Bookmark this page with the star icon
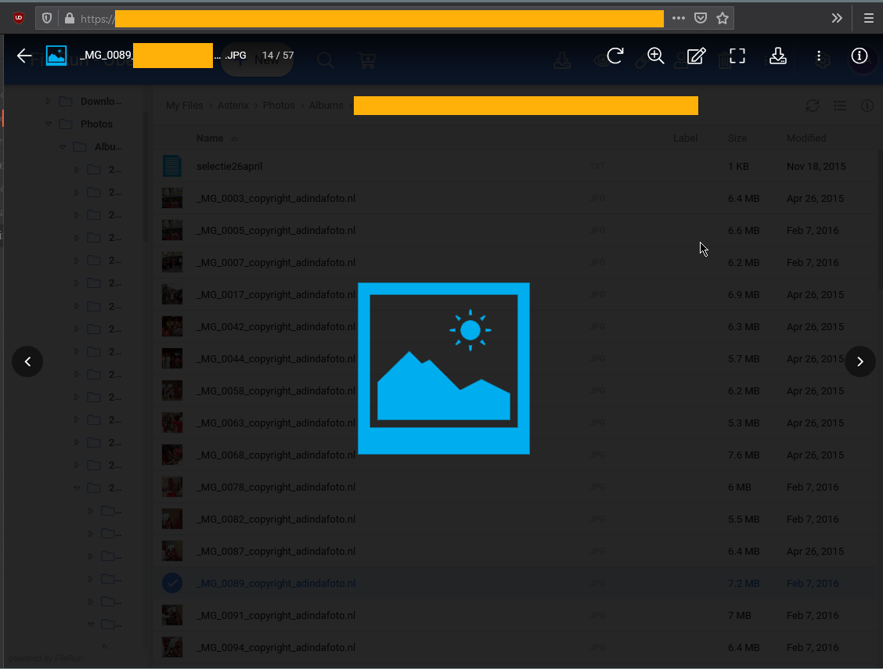883x669 pixels. (723, 19)
